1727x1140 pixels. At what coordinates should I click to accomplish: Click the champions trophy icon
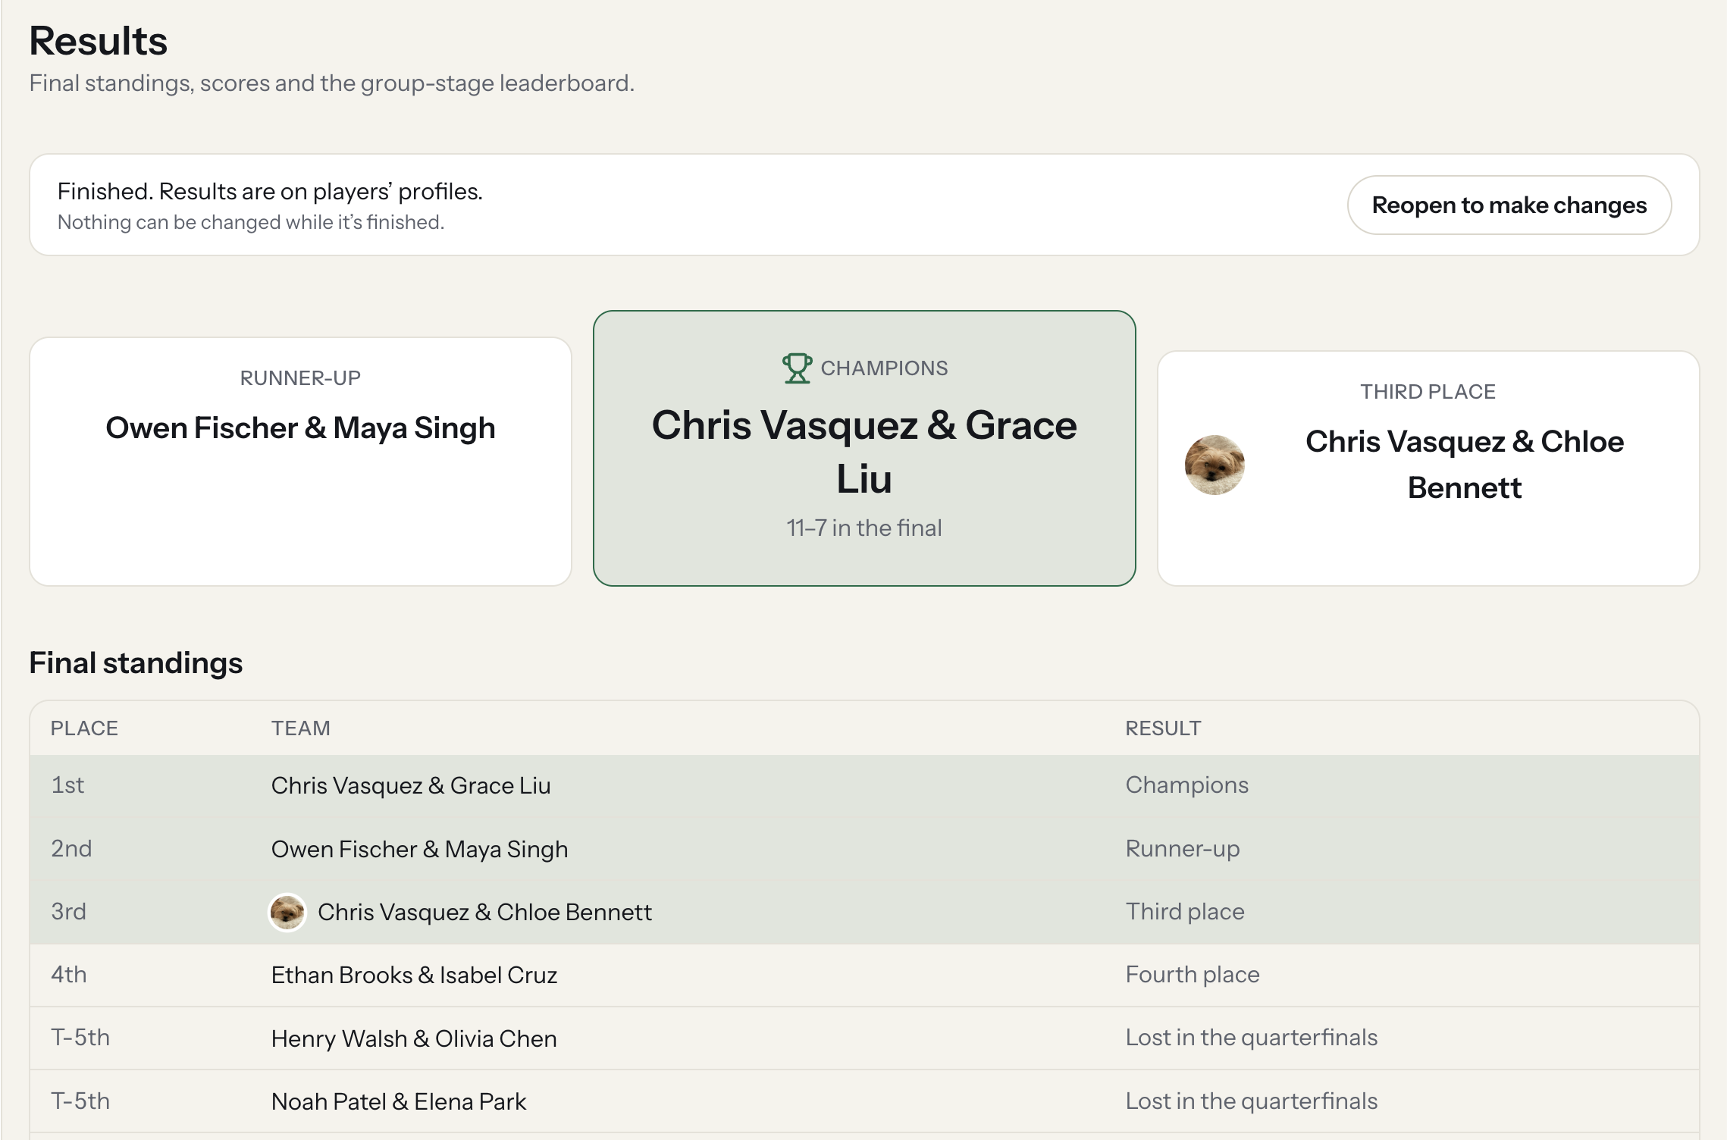[797, 368]
